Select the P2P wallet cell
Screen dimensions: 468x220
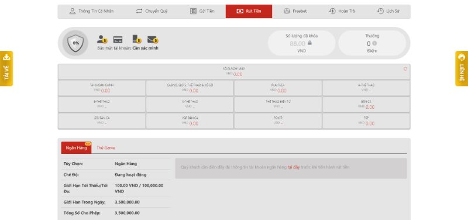pyautogui.click(x=366, y=121)
